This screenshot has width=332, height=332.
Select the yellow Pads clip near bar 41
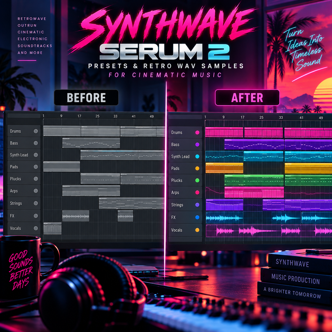click(308, 168)
